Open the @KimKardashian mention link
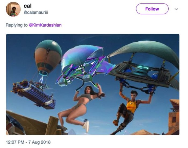Screen dimensions: 188x148 point(45,25)
